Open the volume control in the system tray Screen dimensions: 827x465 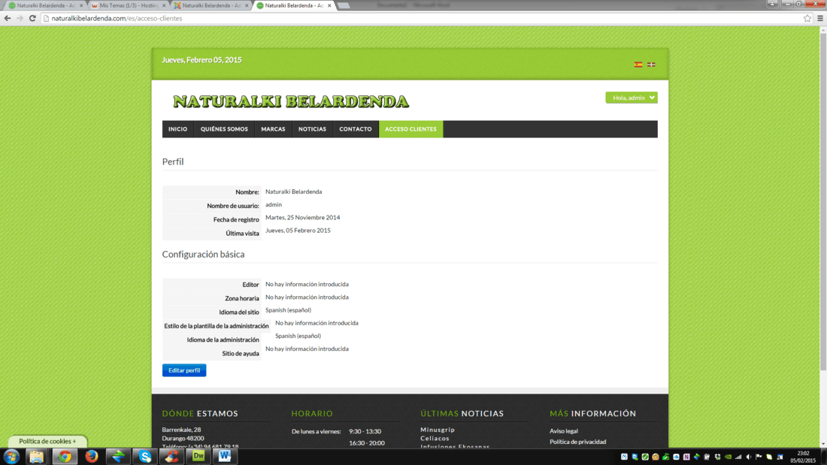pyautogui.click(x=748, y=457)
